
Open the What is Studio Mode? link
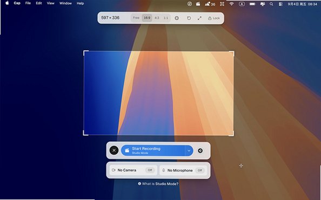(158, 184)
